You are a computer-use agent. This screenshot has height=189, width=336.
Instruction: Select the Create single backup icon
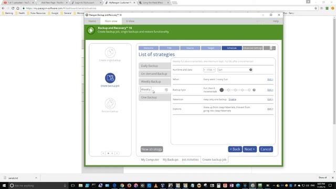coord(110,52)
